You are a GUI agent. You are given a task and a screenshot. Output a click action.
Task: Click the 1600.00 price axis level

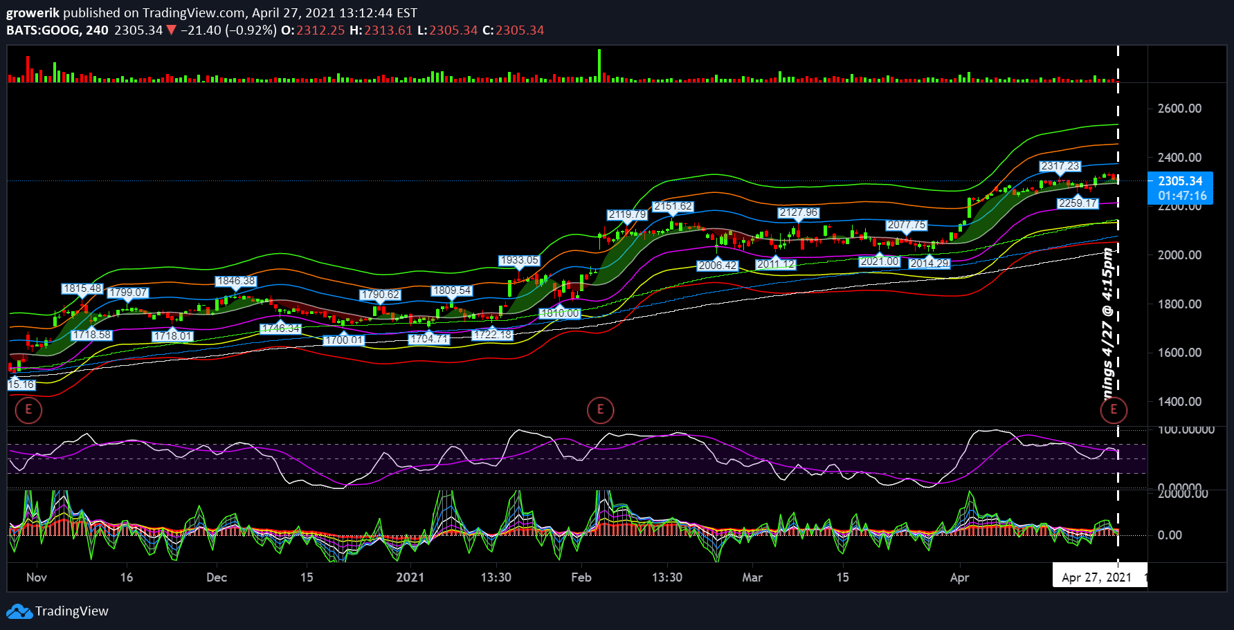(x=1179, y=353)
